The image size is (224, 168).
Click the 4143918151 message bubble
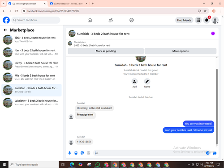84,142
